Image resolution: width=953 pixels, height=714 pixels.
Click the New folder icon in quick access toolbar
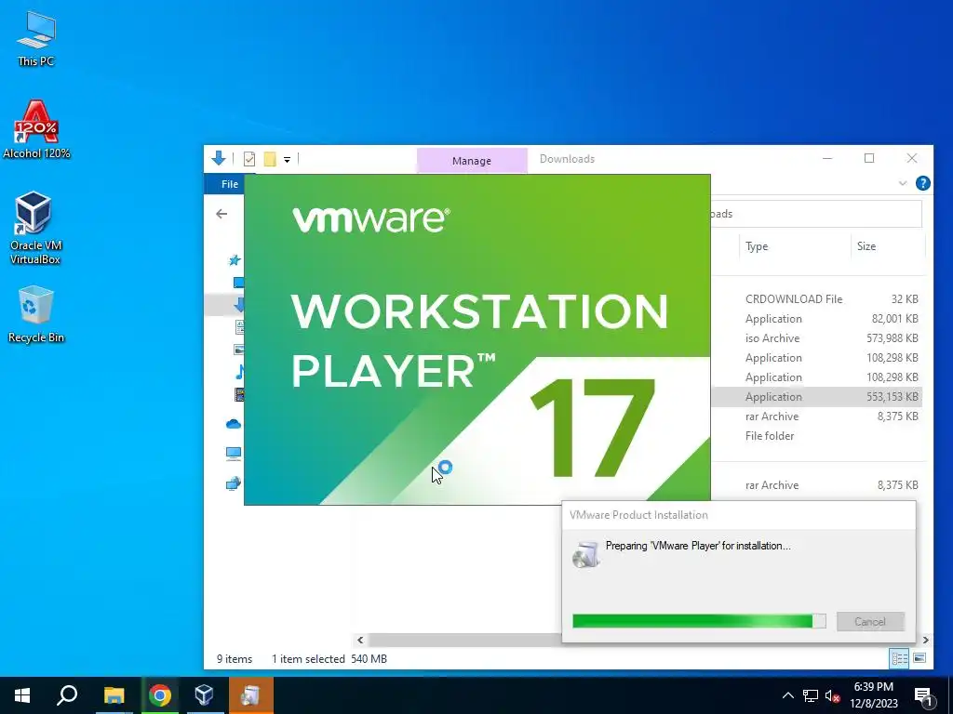pos(270,159)
